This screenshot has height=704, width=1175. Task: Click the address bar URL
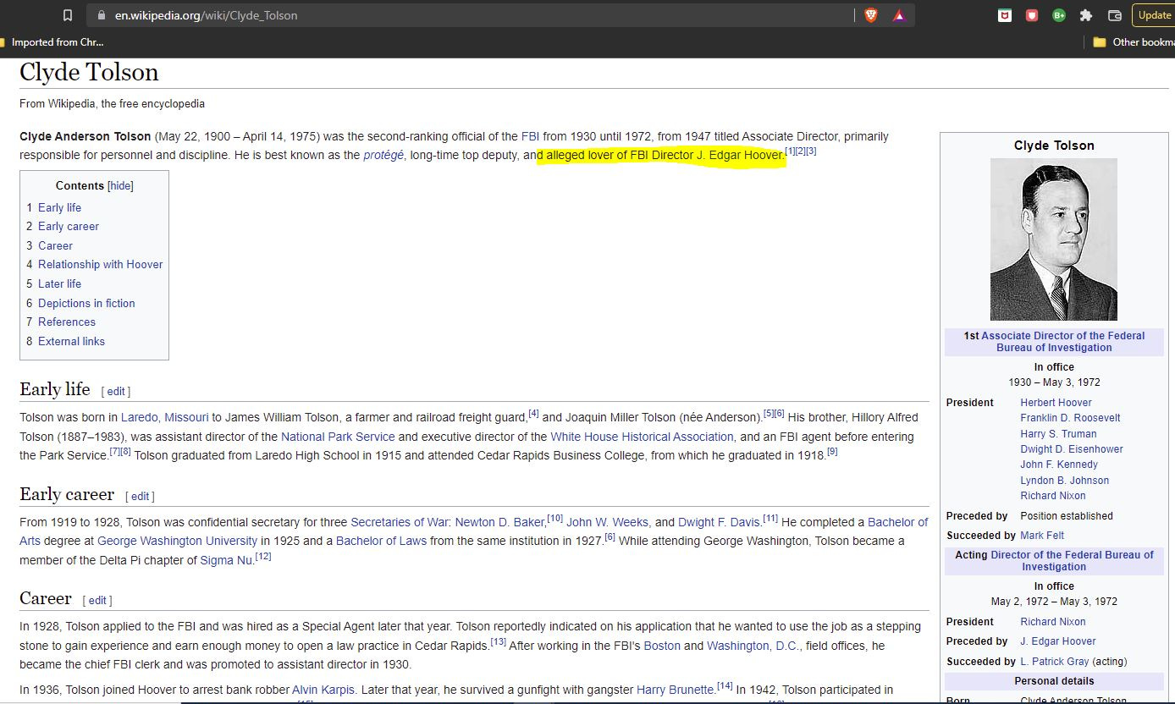(x=207, y=15)
